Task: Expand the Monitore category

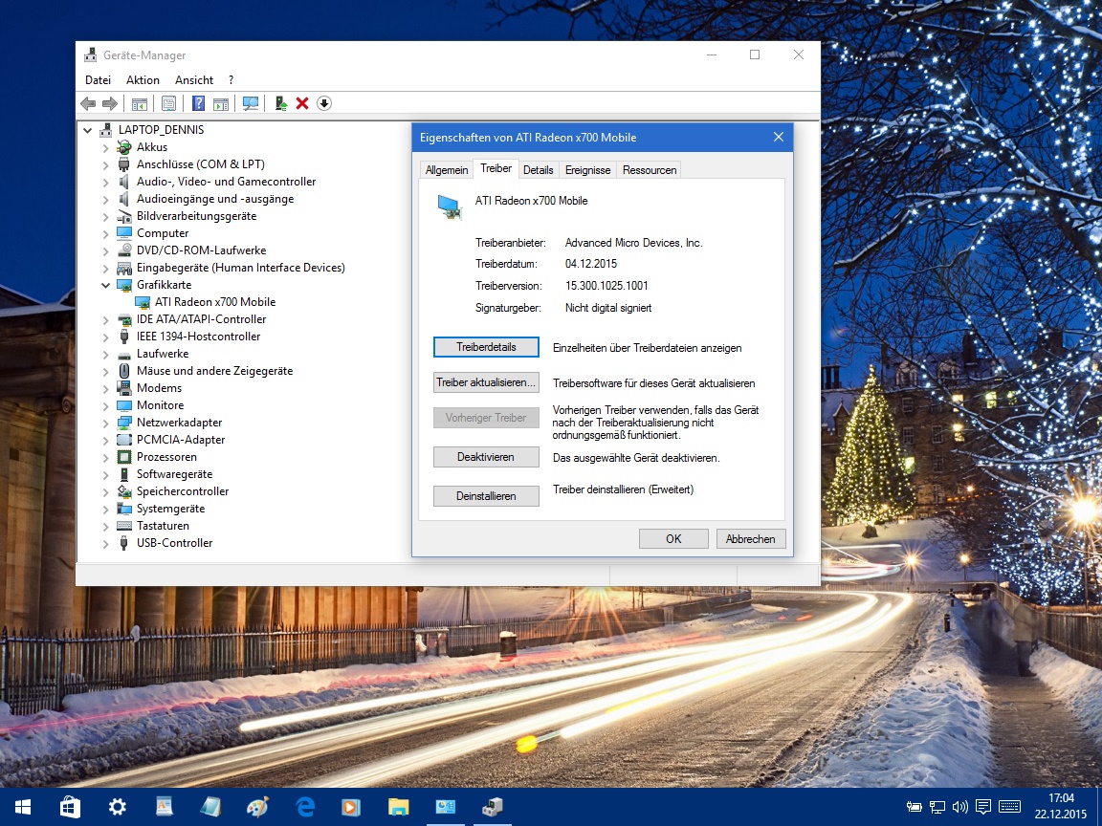Action: (x=105, y=406)
